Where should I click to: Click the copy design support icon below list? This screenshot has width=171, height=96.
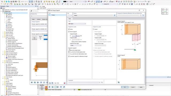click(52, 83)
